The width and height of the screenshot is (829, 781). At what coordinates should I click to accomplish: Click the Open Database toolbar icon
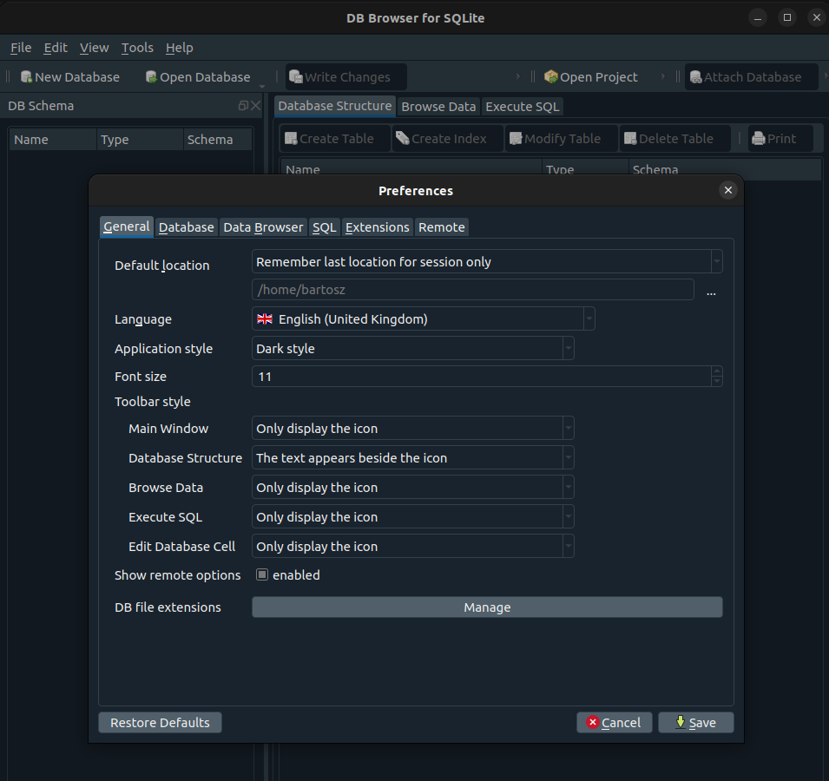click(x=151, y=77)
